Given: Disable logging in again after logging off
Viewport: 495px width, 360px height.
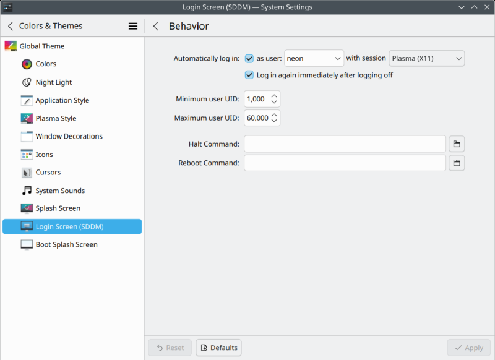Looking at the screenshot, I should (249, 74).
